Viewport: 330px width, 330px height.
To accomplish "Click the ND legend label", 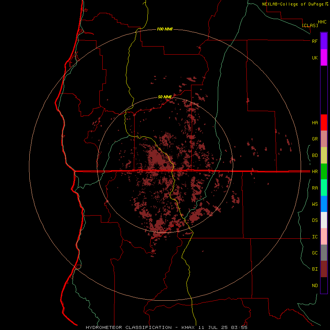I will (315, 286).
